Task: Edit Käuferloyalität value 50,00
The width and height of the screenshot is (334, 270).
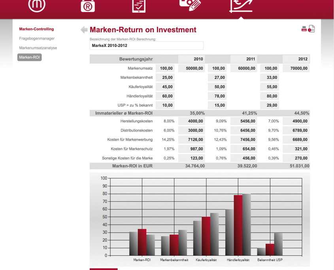Action: click(217, 87)
